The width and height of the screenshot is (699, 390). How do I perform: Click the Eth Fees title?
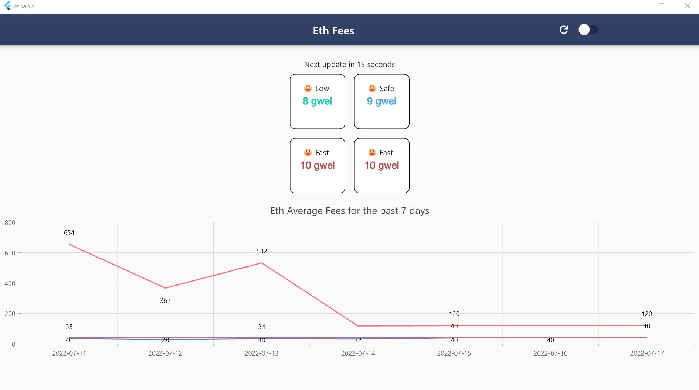(333, 31)
